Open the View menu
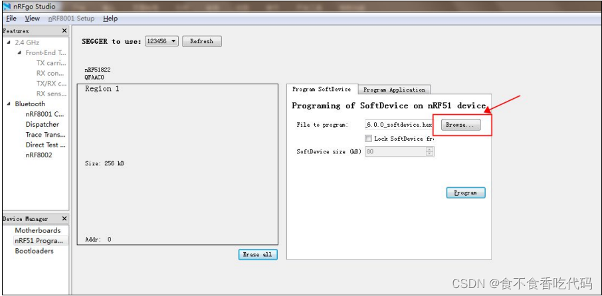Image resolution: width=602 pixels, height=296 pixels. (33, 19)
